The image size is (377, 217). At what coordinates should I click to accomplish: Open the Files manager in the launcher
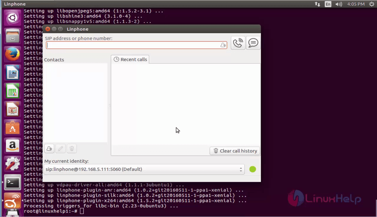click(x=12, y=36)
